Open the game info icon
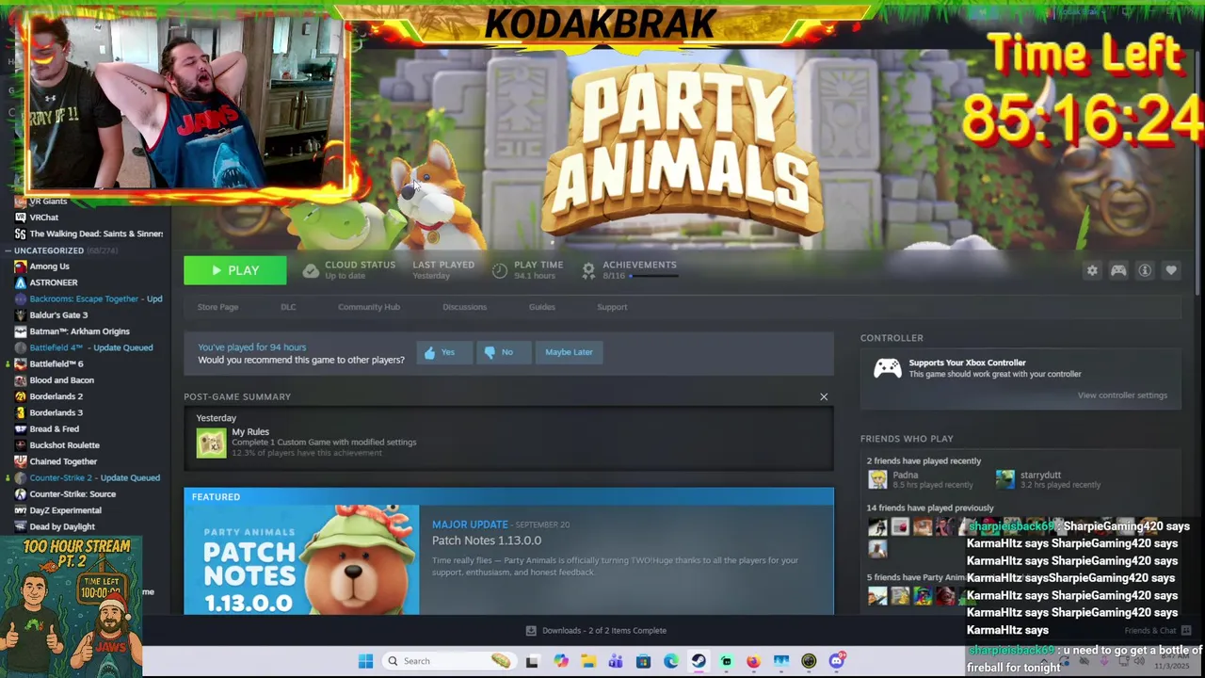Viewport: 1205px width, 678px height. coord(1145,270)
